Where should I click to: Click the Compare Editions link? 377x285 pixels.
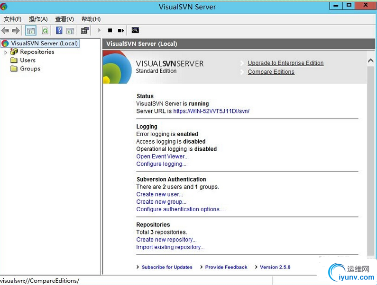(x=271, y=72)
